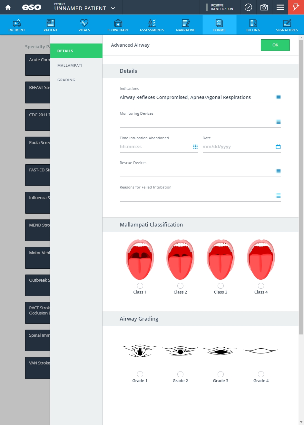Image resolution: width=304 pixels, height=425 pixels.
Task: Open the RACE Stroke Occlusion form tile
Action: (38, 313)
